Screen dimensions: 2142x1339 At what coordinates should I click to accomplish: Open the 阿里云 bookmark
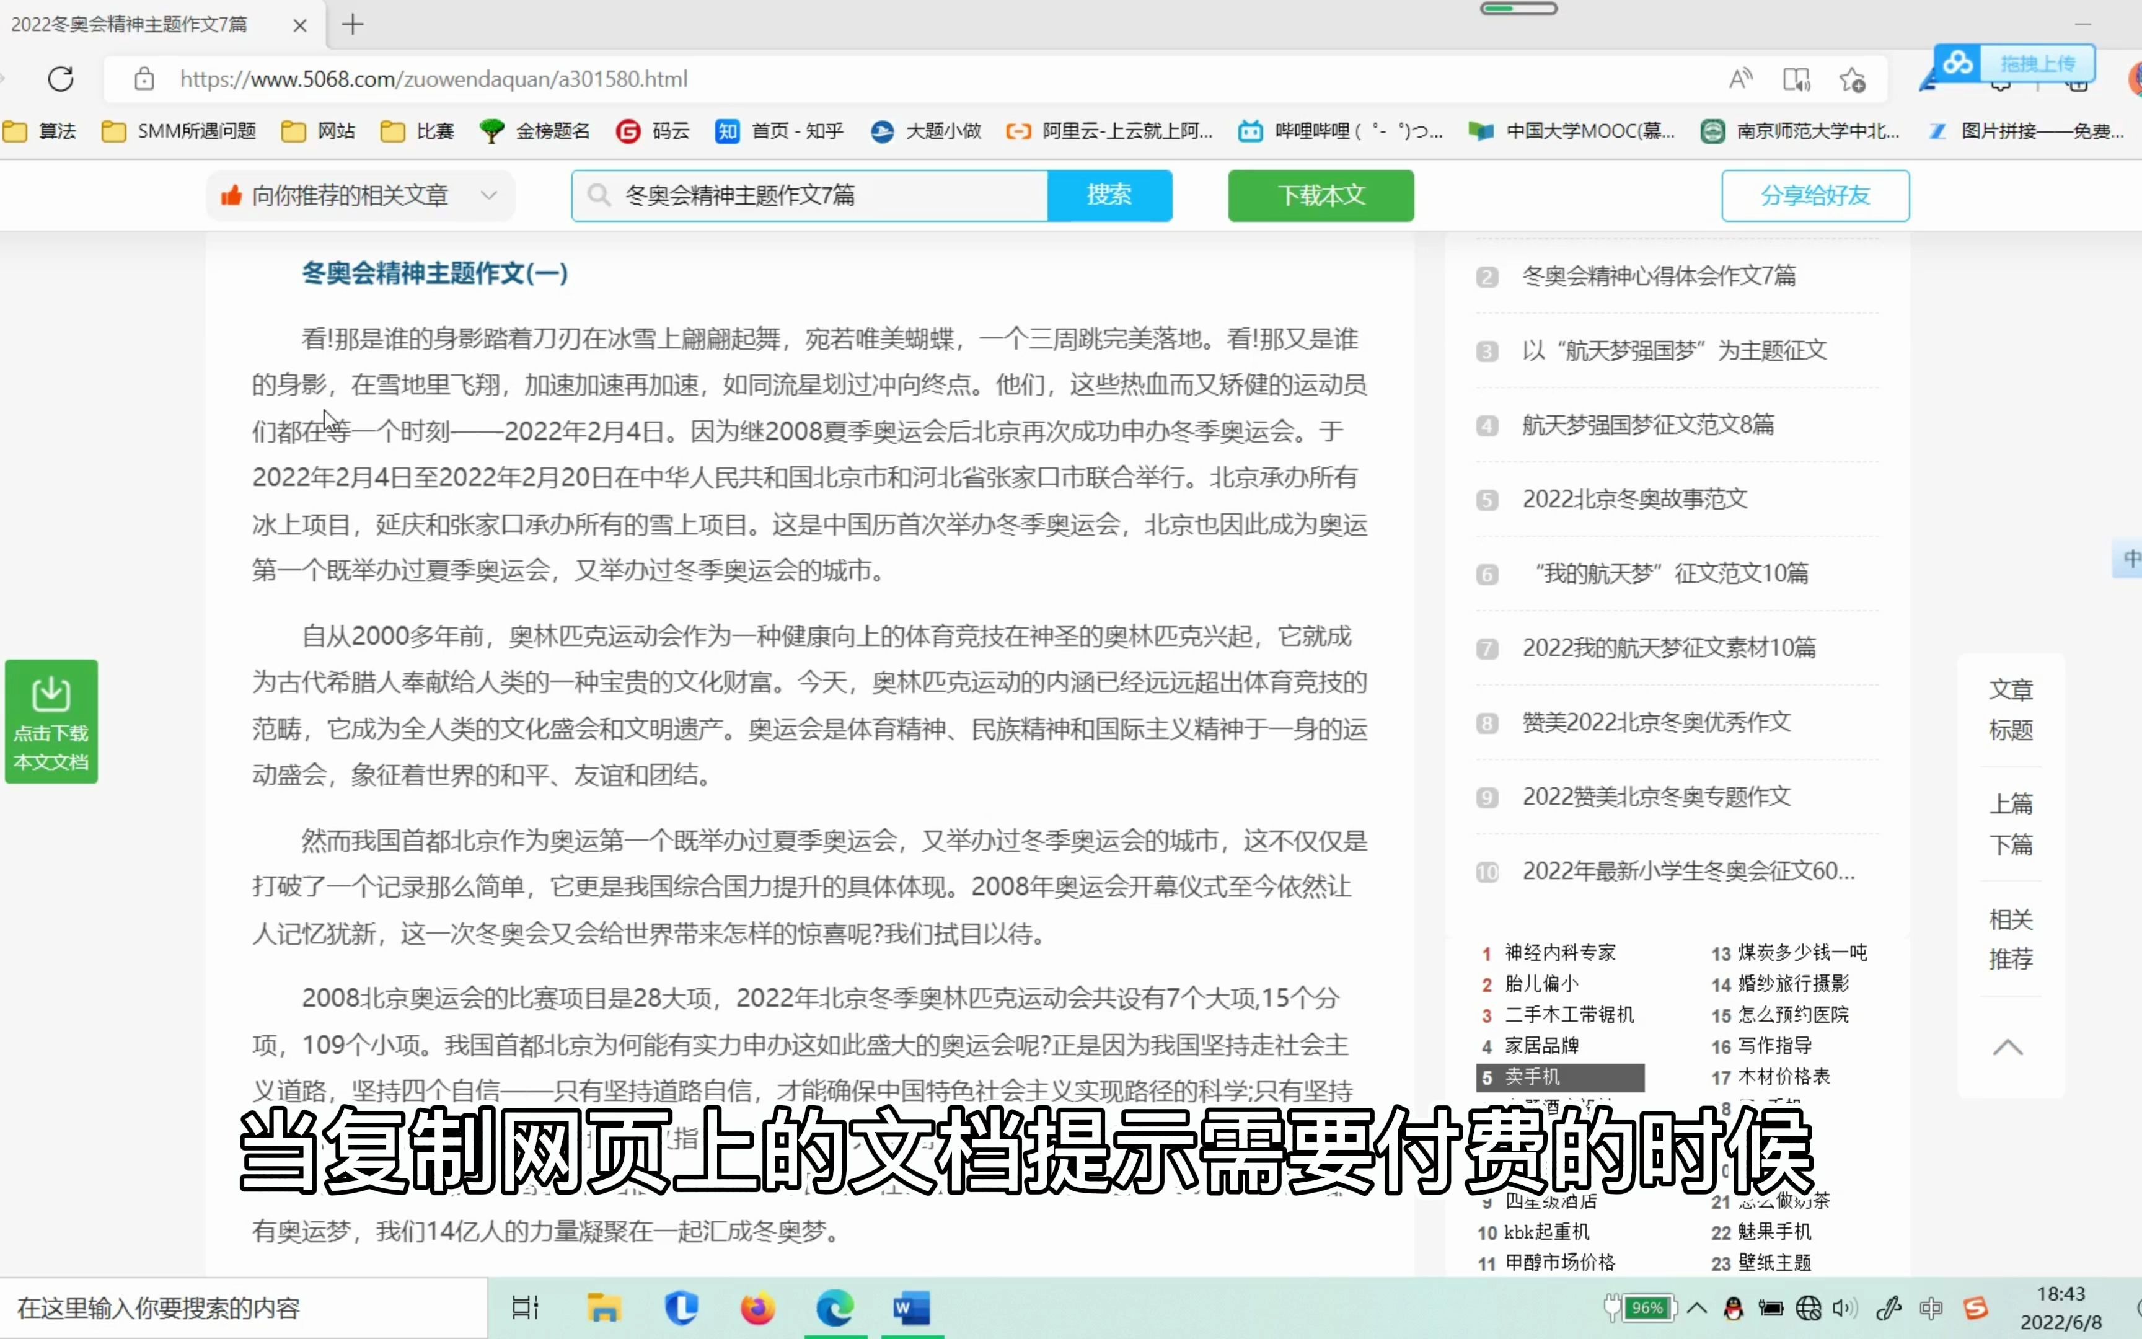pos(1109,131)
